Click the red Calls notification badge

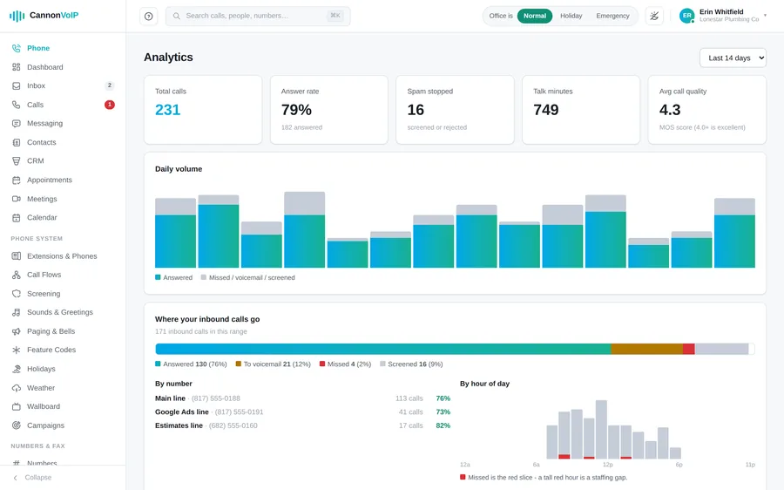[x=110, y=105]
